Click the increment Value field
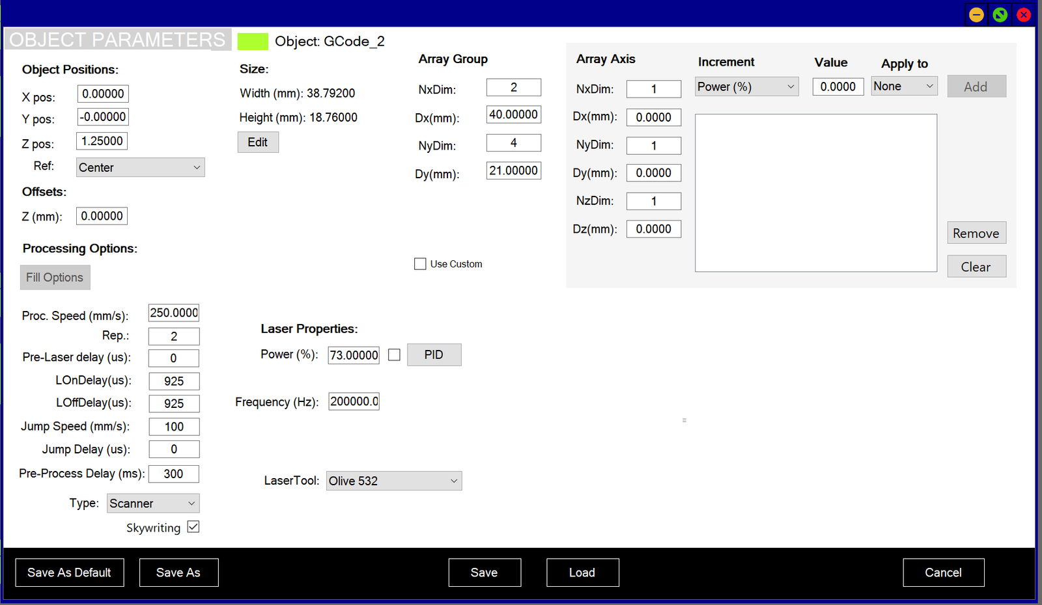The height and width of the screenshot is (605, 1042). (838, 87)
